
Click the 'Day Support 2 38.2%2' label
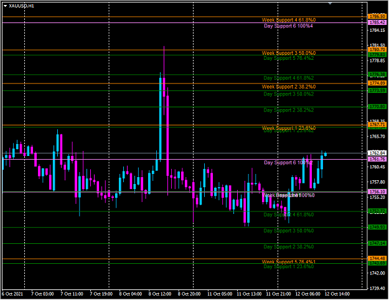click(x=289, y=110)
